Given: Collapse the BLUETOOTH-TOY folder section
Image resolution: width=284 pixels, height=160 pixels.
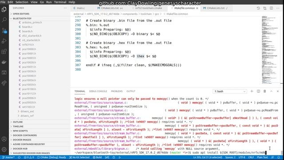Looking at the screenshot, I should [x=39, y=19].
